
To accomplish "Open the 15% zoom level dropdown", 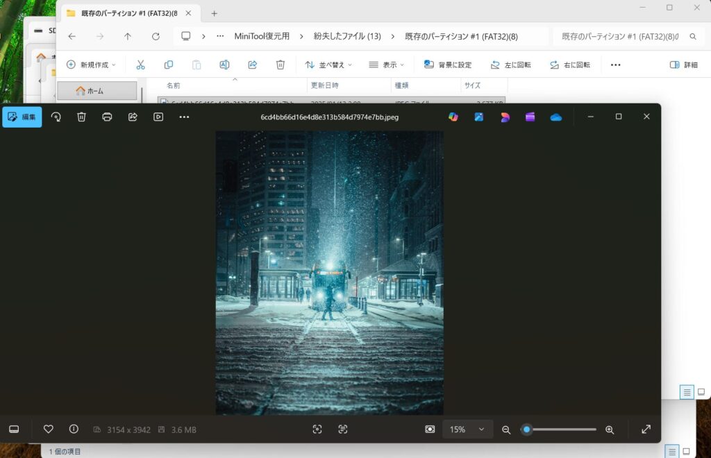I will point(467,430).
